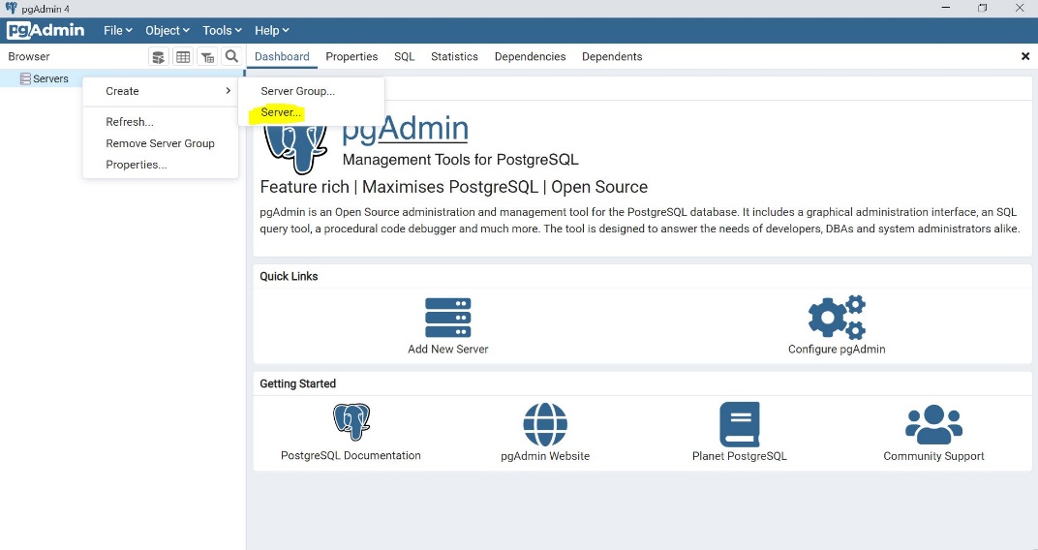
Task: Open the Tools menu
Action: click(222, 30)
